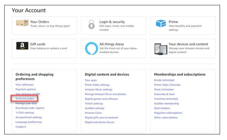Image resolution: width=227 pixels, height=140 pixels.
Task: Open Magazine subscriptions
Action: (168, 113)
